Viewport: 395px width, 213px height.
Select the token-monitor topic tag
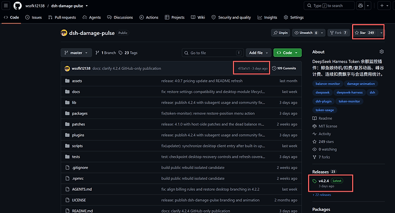[349, 101]
